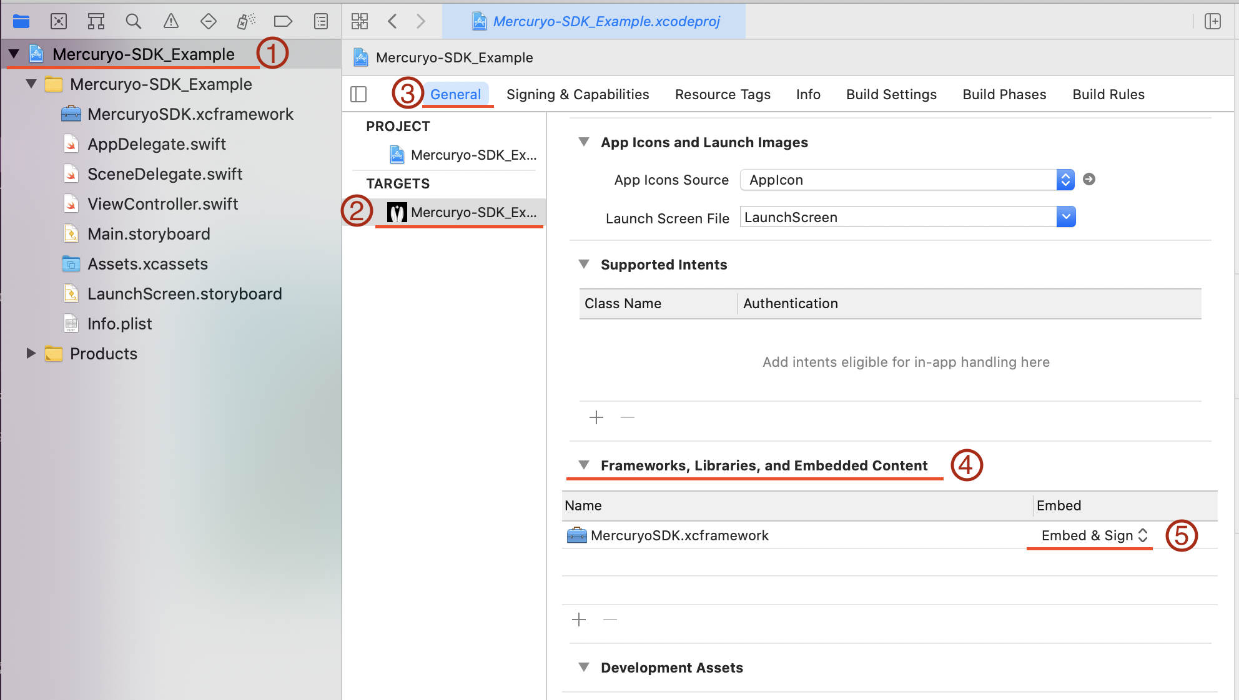Switch to the Build Settings tab
The width and height of the screenshot is (1239, 700).
click(x=891, y=94)
